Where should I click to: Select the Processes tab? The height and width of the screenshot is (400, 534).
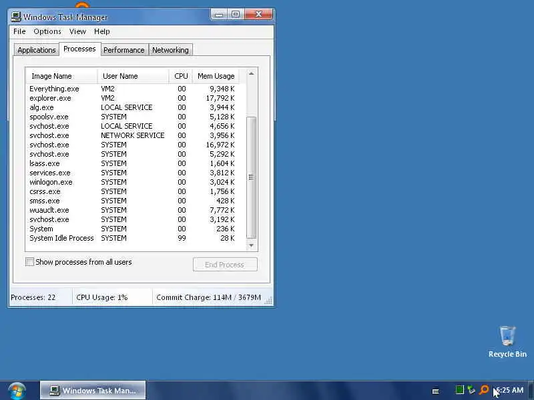(x=79, y=49)
